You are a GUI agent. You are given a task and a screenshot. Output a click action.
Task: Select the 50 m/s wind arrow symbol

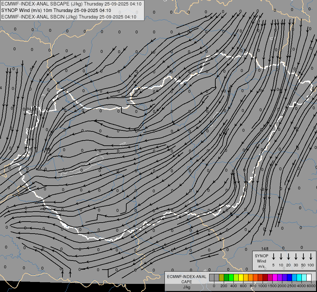click(x=303, y=257)
